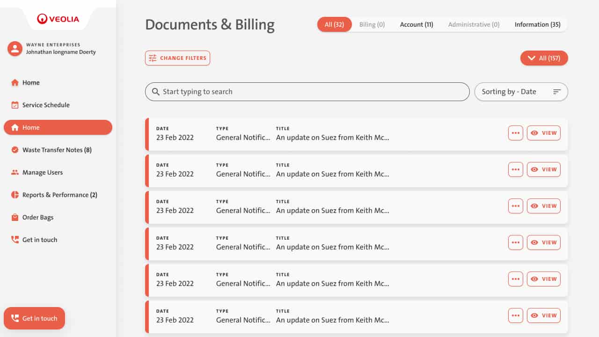Viewport: 599px width, 337px height.
Task: Open the Service Schedule calendar icon
Action: tap(15, 105)
